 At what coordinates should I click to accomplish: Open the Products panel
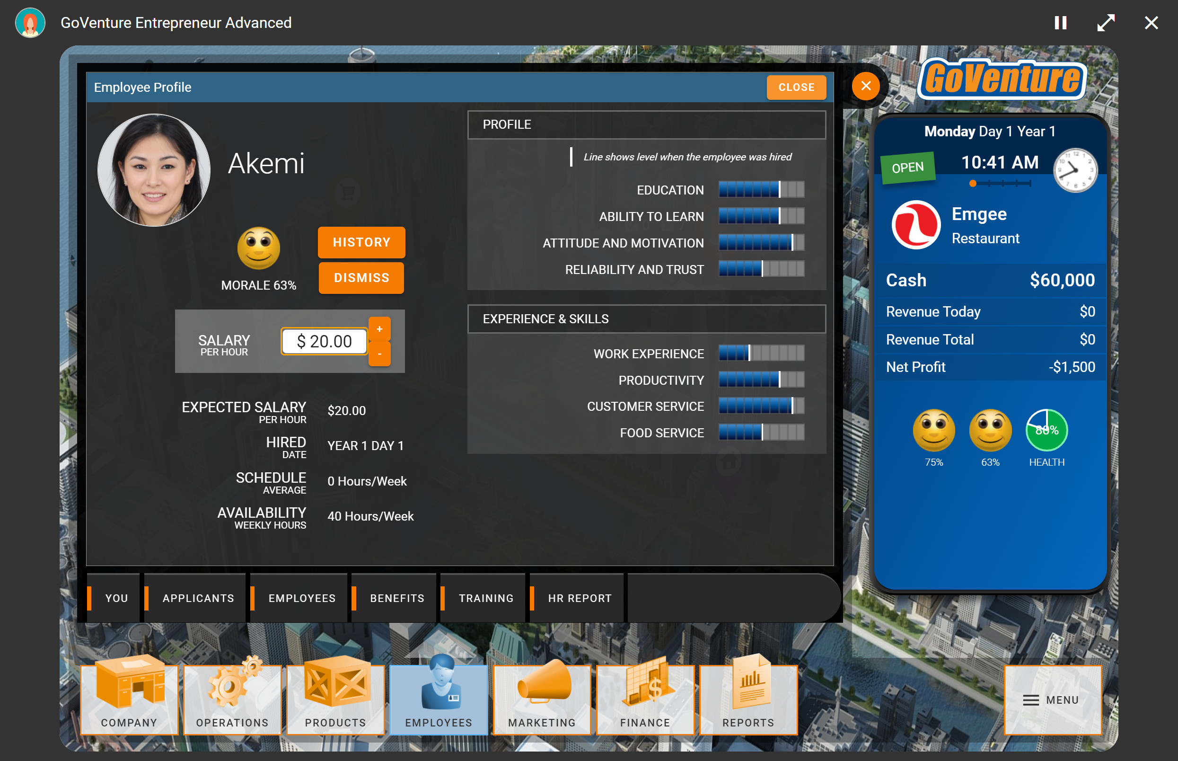click(335, 699)
